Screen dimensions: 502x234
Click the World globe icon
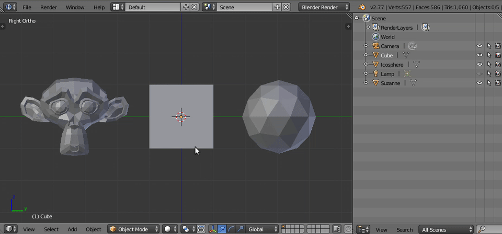375,37
